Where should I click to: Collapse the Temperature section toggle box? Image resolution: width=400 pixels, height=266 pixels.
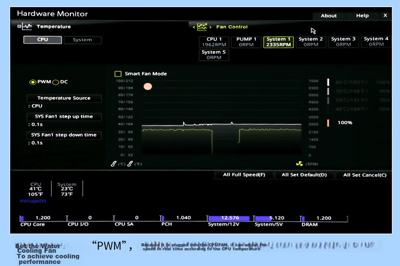tap(19, 26)
